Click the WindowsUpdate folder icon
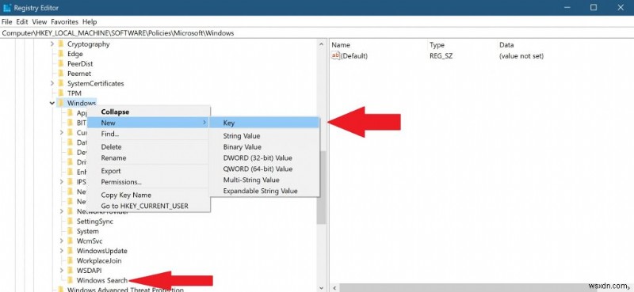634x292 pixels. pos(71,251)
